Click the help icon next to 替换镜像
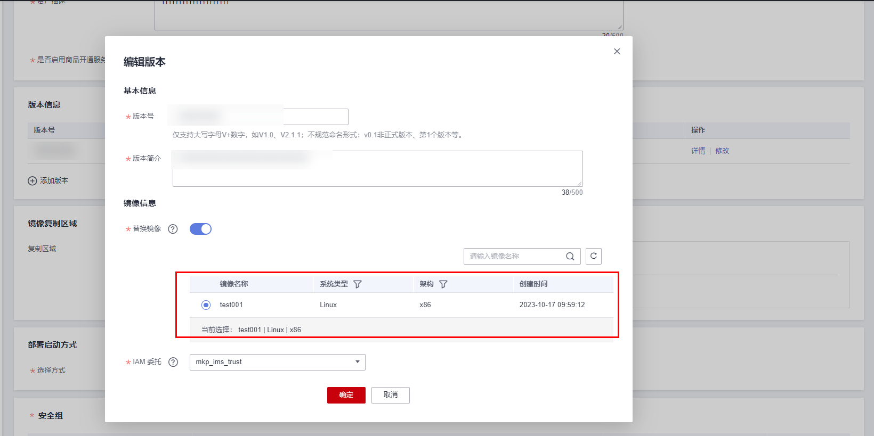This screenshot has width=874, height=436. point(173,229)
